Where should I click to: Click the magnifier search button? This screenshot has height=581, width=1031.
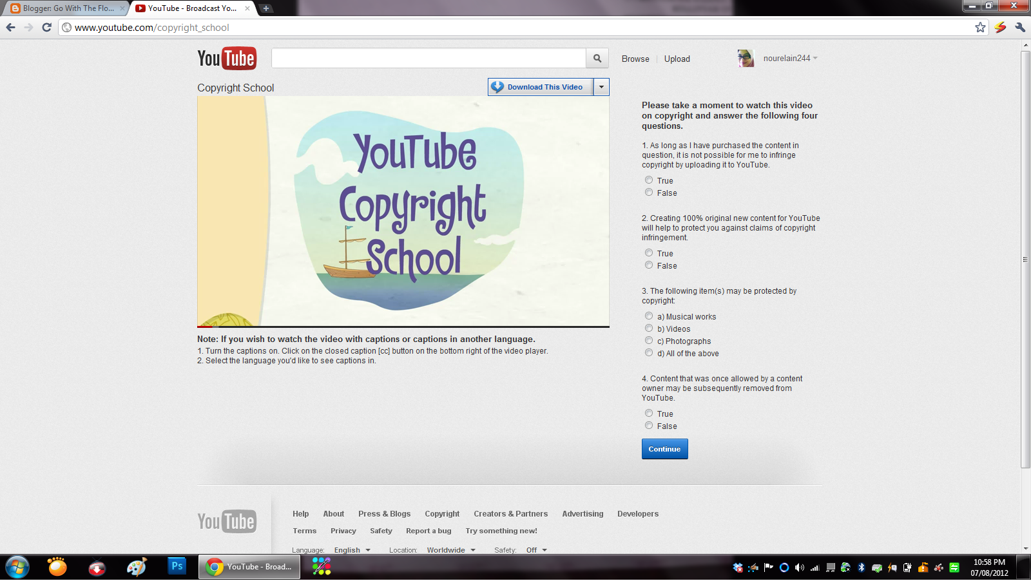(597, 58)
